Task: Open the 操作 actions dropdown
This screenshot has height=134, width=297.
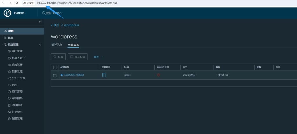Action: pyautogui.click(x=98, y=57)
